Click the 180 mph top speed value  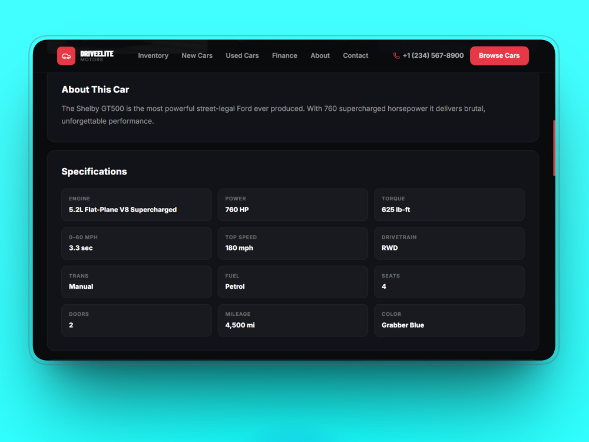[239, 248]
